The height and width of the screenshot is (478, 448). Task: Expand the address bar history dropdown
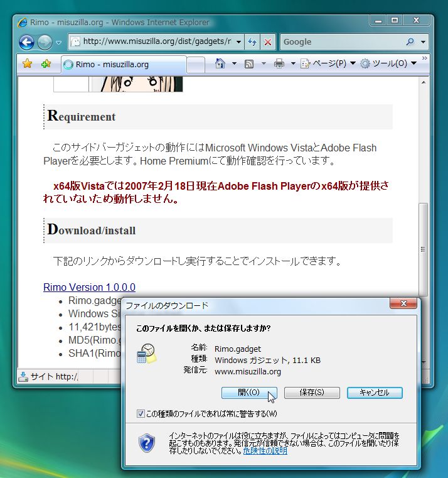point(239,41)
